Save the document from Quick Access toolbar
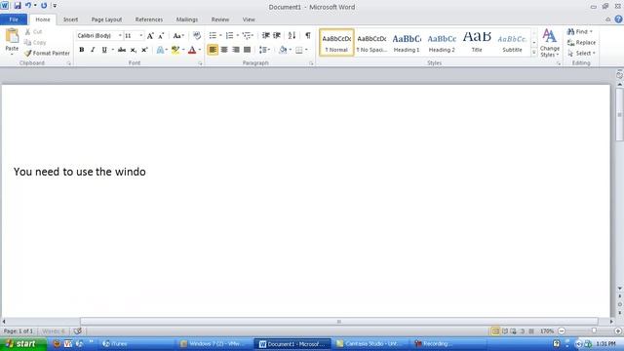The height and width of the screenshot is (351, 624). tap(18, 6)
